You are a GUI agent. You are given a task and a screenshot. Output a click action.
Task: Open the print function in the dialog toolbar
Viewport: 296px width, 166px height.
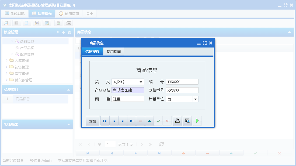(177, 121)
